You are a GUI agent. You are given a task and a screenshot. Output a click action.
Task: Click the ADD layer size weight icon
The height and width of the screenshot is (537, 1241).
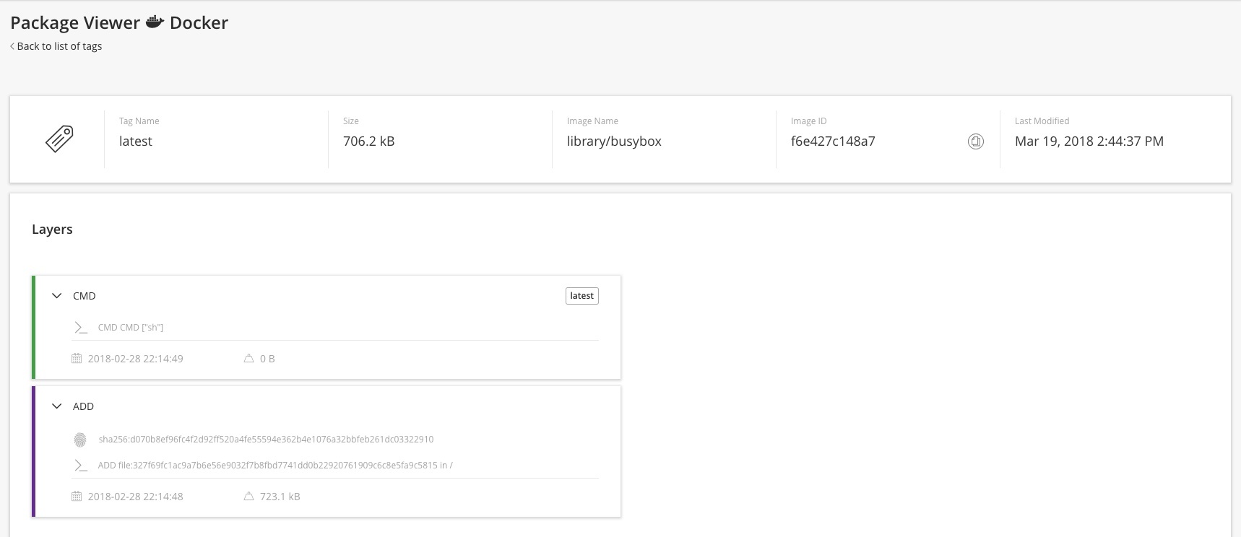[248, 497]
